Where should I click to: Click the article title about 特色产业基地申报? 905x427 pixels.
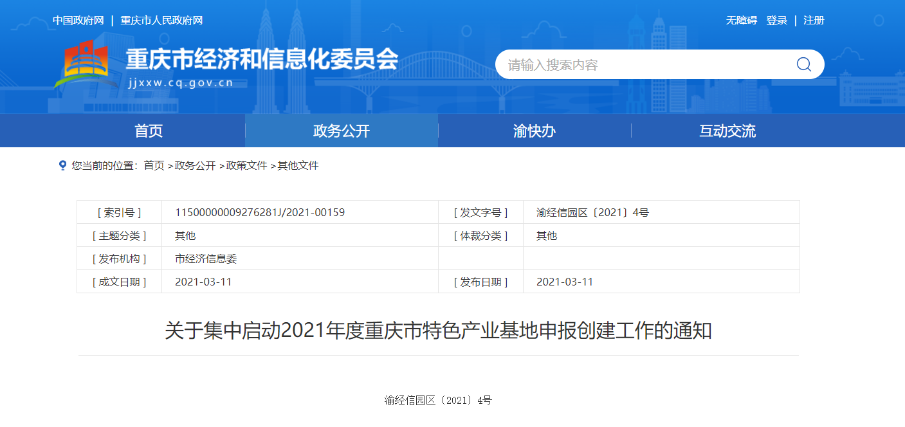[438, 331]
